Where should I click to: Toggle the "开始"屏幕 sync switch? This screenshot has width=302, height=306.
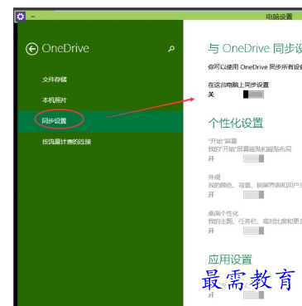click(x=253, y=158)
